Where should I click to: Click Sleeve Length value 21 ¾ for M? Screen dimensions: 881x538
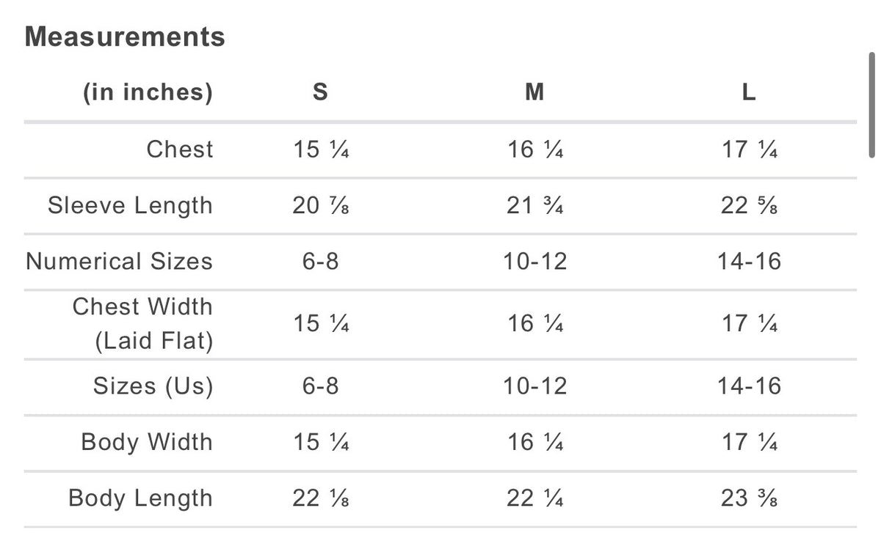(x=535, y=206)
